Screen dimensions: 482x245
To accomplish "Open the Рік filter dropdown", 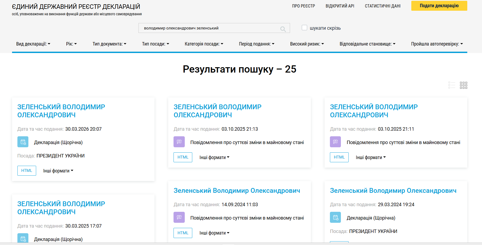I will pos(71,44).
